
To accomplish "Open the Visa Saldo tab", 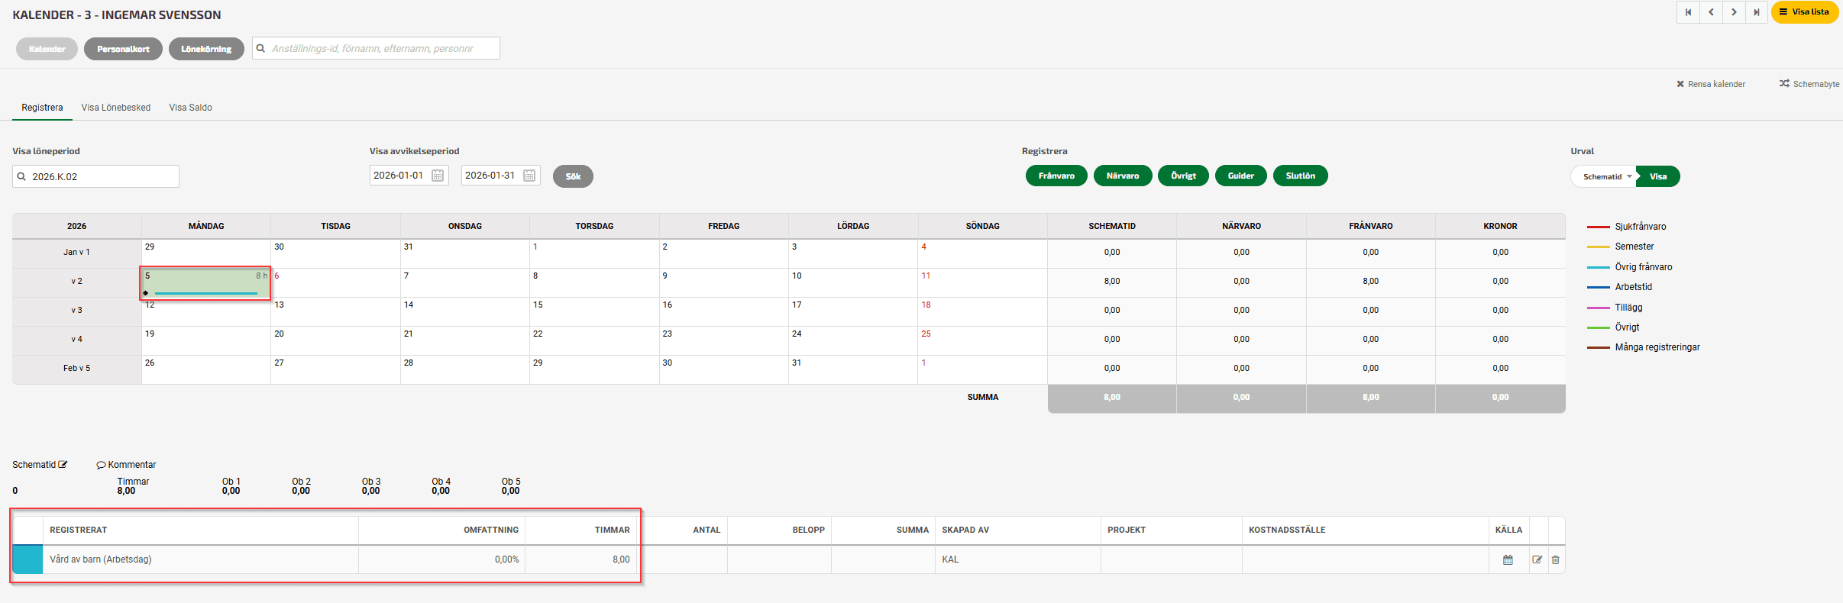I will pyautogui.click(x=191, y=108).
